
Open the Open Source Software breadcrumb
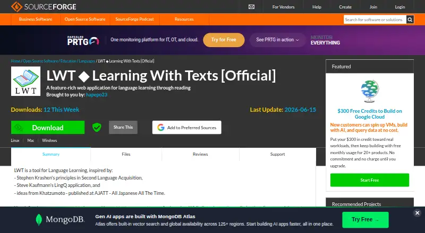click(x=40, y=61)
